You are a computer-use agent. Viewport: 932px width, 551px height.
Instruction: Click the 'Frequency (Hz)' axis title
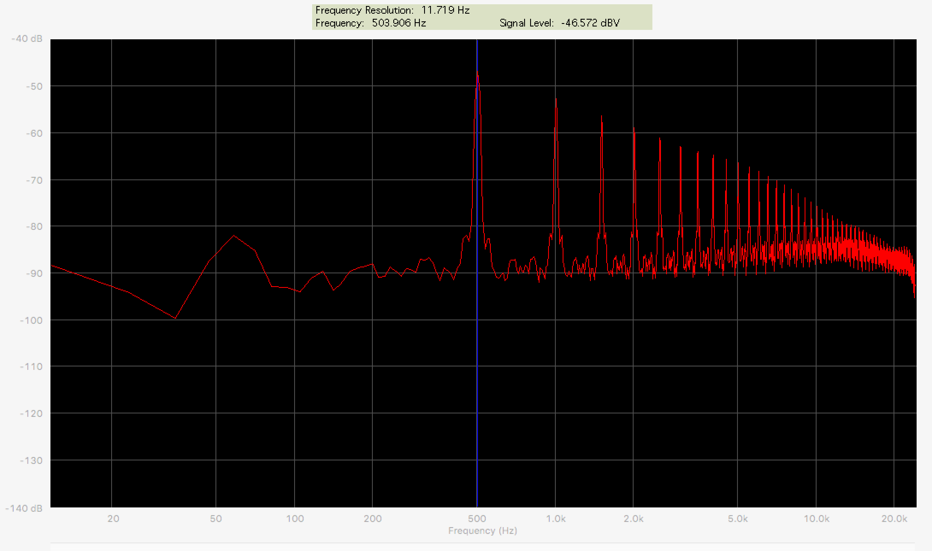tap(483, 530)
